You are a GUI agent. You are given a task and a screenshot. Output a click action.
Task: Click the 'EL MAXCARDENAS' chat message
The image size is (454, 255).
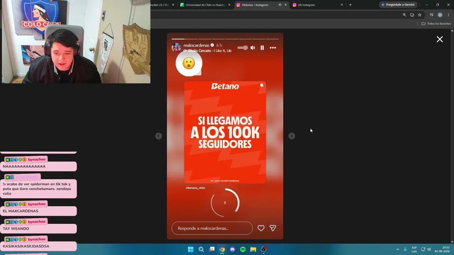click(38, 211)
